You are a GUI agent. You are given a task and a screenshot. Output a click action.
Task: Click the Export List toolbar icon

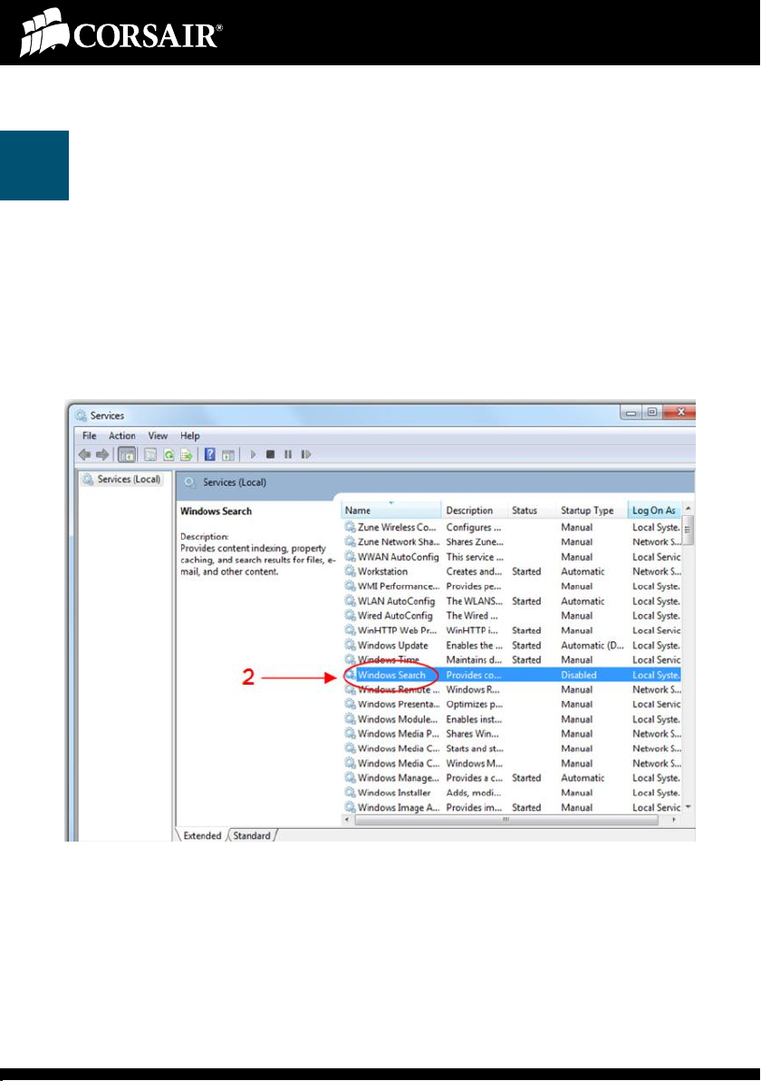pos(186,453)
